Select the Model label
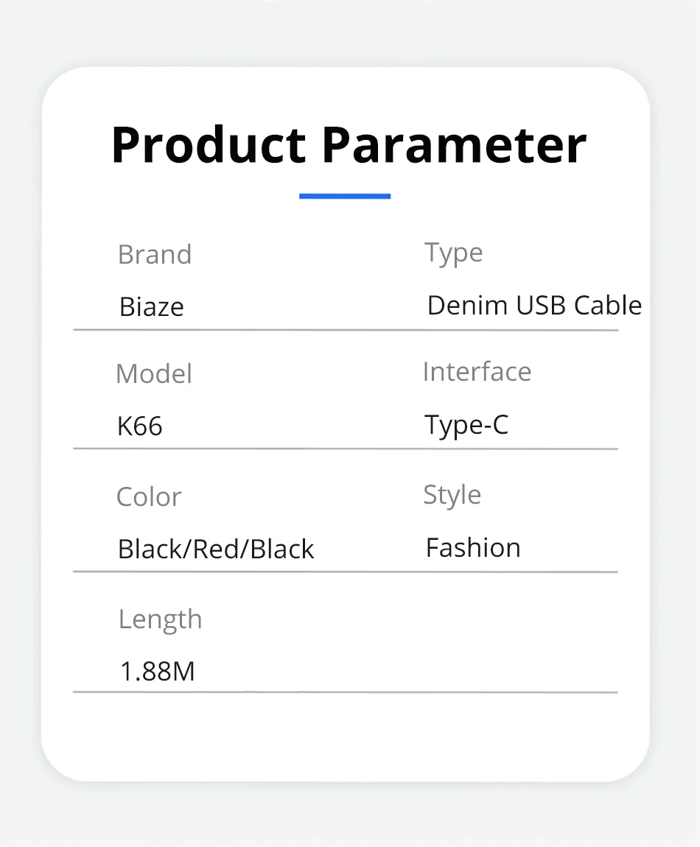The width and height of the screenshot is (700, 847). click(x=154, y=374)
